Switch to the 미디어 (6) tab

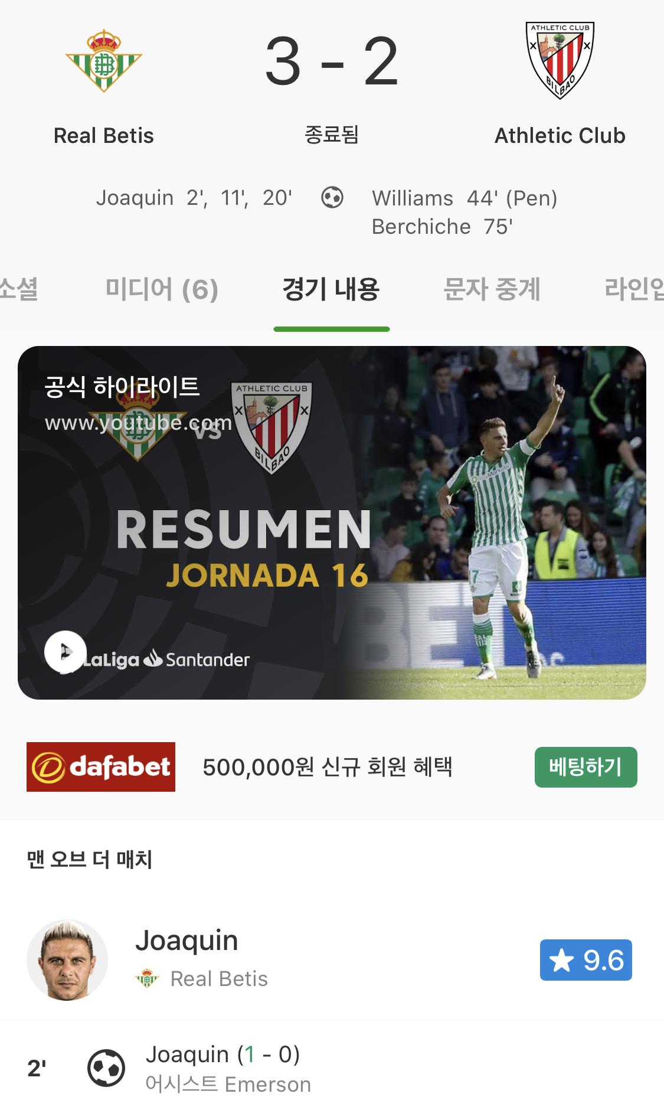tap(162, 289)
